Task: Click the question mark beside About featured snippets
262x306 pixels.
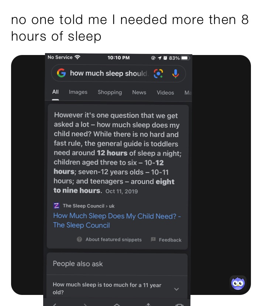Action: click(79, 240)
